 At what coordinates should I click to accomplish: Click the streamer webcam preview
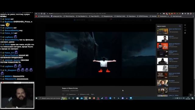(x=17, y=95)
